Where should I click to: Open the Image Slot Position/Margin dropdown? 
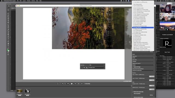click(x=143, y=71)
